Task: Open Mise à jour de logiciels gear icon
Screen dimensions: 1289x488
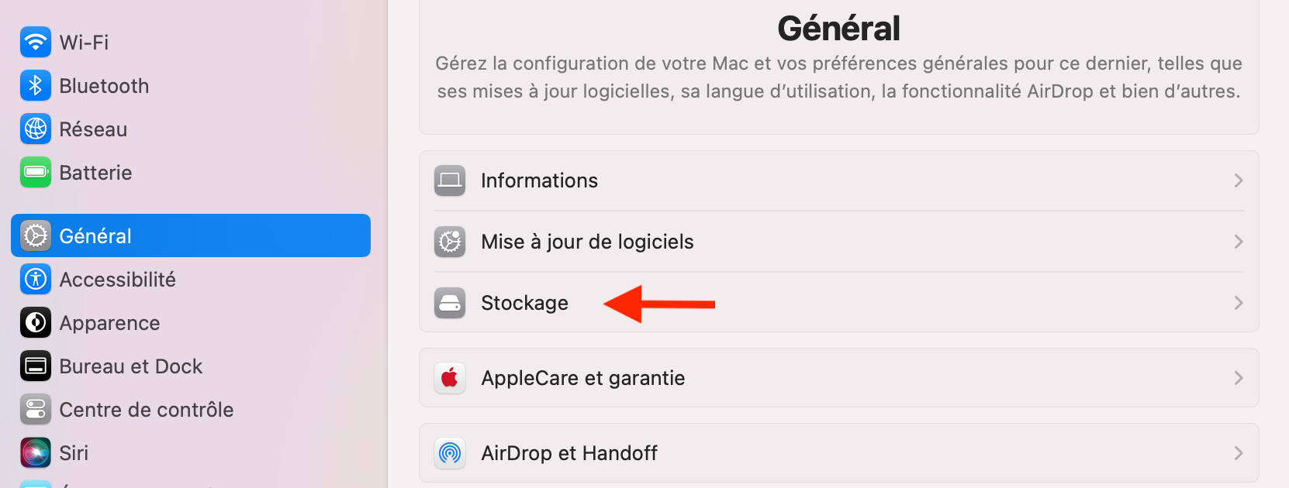Action: (449, 241)
